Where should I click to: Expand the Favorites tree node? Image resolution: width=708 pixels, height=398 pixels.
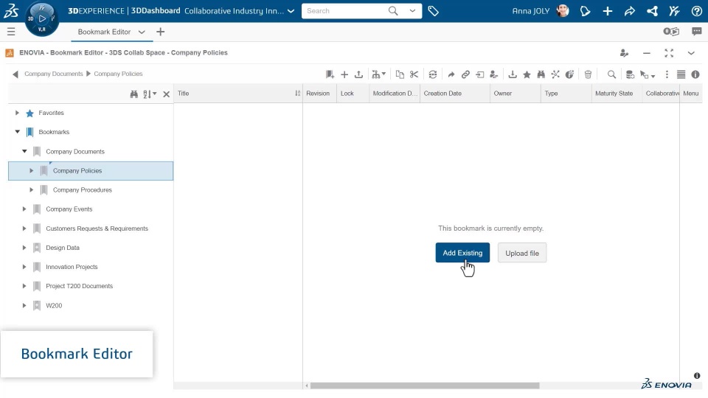(17, 113)
